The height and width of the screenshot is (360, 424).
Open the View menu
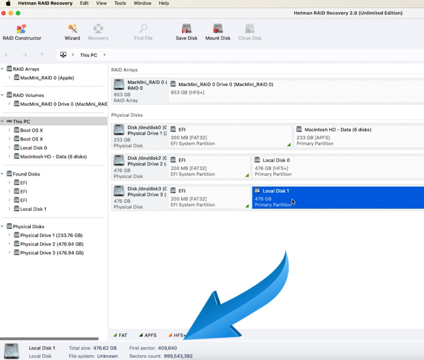tap(102, 3)
